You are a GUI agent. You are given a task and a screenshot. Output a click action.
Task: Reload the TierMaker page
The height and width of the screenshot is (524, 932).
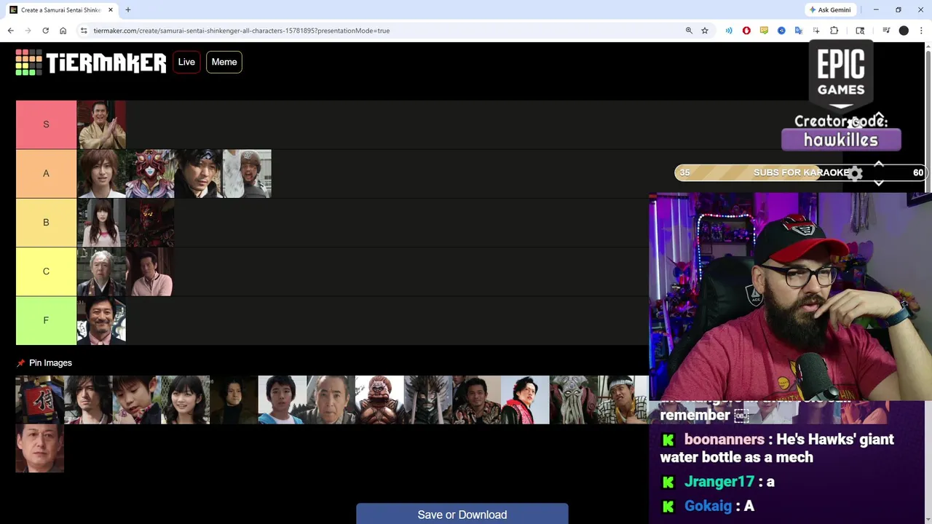45,31
